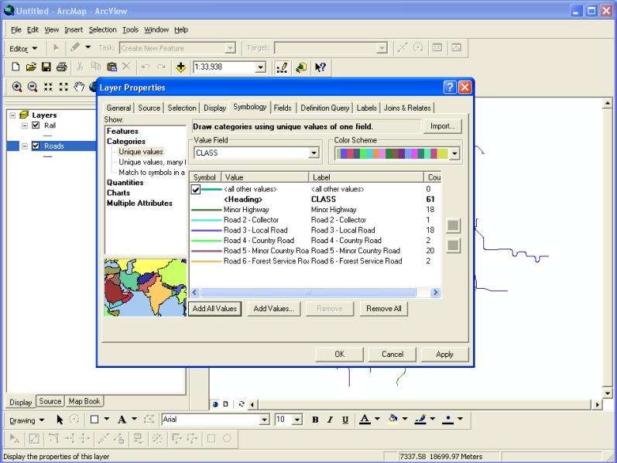The height and width of the screenshot is (463, 617).
Task: Uncheck the Rail layer visibility checkbox
Action: pos(36,125)
